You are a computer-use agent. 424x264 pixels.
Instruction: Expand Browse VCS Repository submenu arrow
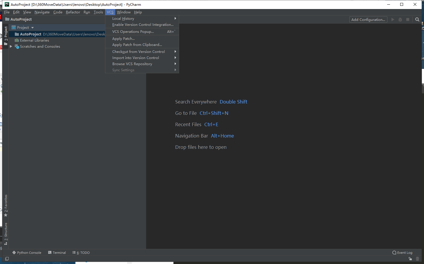click(175, 64)
